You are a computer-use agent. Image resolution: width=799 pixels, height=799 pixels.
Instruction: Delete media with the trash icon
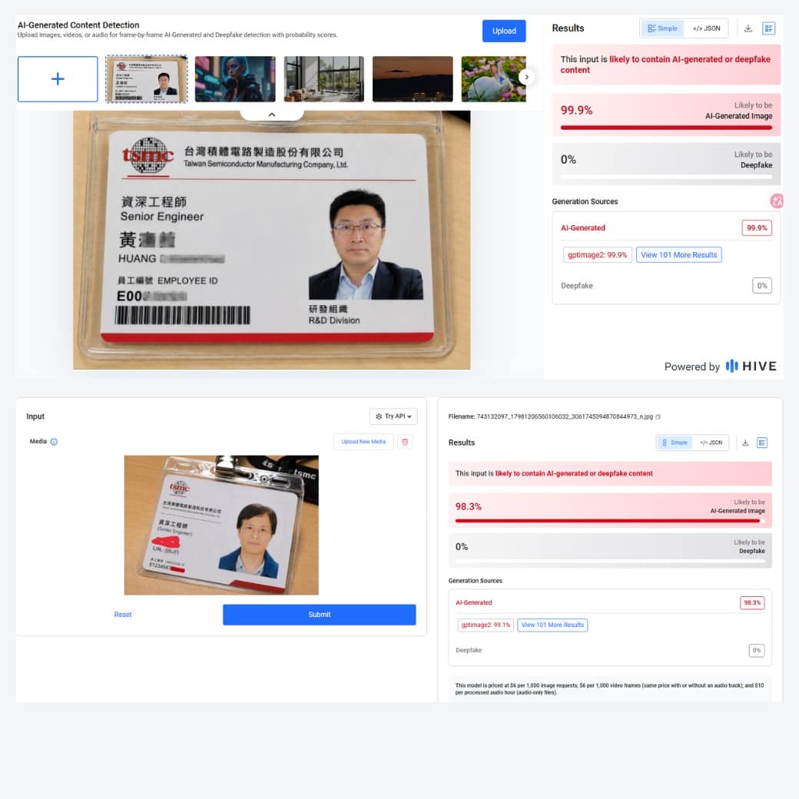[x=405, y=442]
